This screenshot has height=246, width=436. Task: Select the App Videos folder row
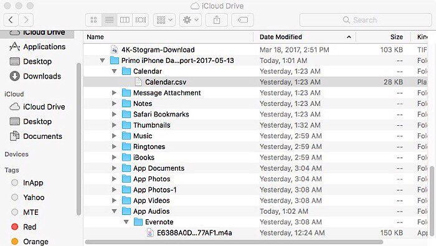point(255,201)
